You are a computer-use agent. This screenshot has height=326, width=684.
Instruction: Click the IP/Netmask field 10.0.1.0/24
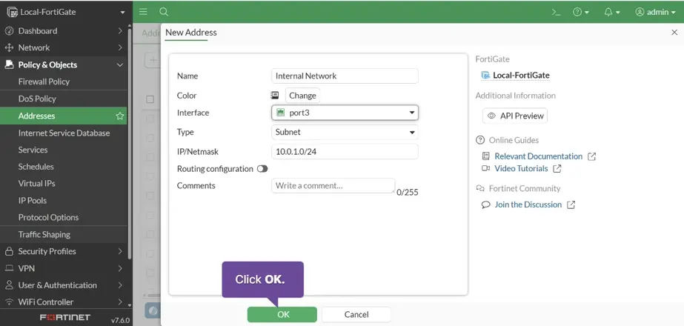(x=345, y=151)
